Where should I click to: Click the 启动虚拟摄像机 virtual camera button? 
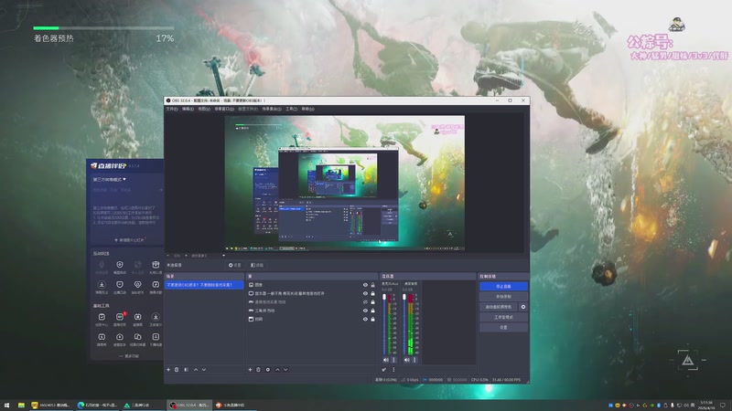coord(498,307)
